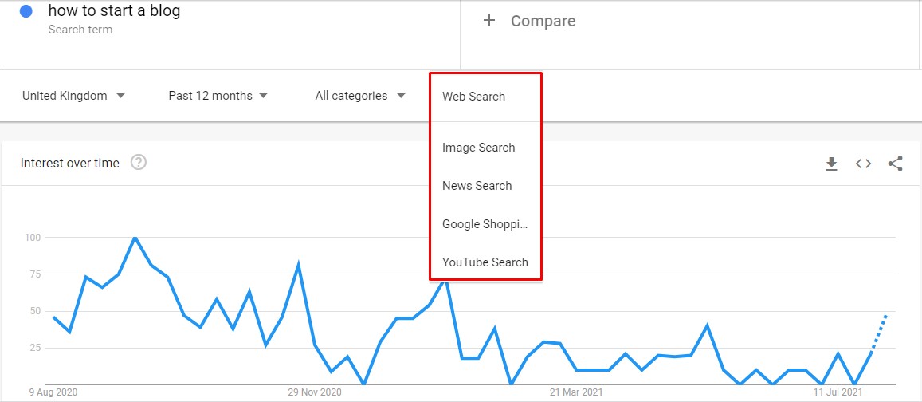922x402 pixels.
Task: Click the blue dot search term indicator
Action: tap(26, 12)
